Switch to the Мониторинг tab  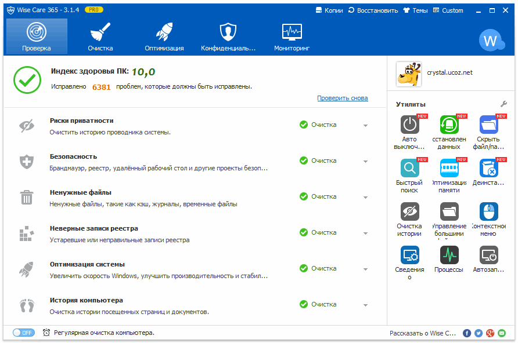tap(292, 37)
